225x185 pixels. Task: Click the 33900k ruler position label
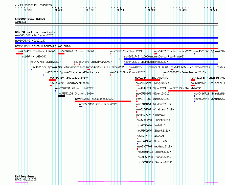tap(58, 10)
